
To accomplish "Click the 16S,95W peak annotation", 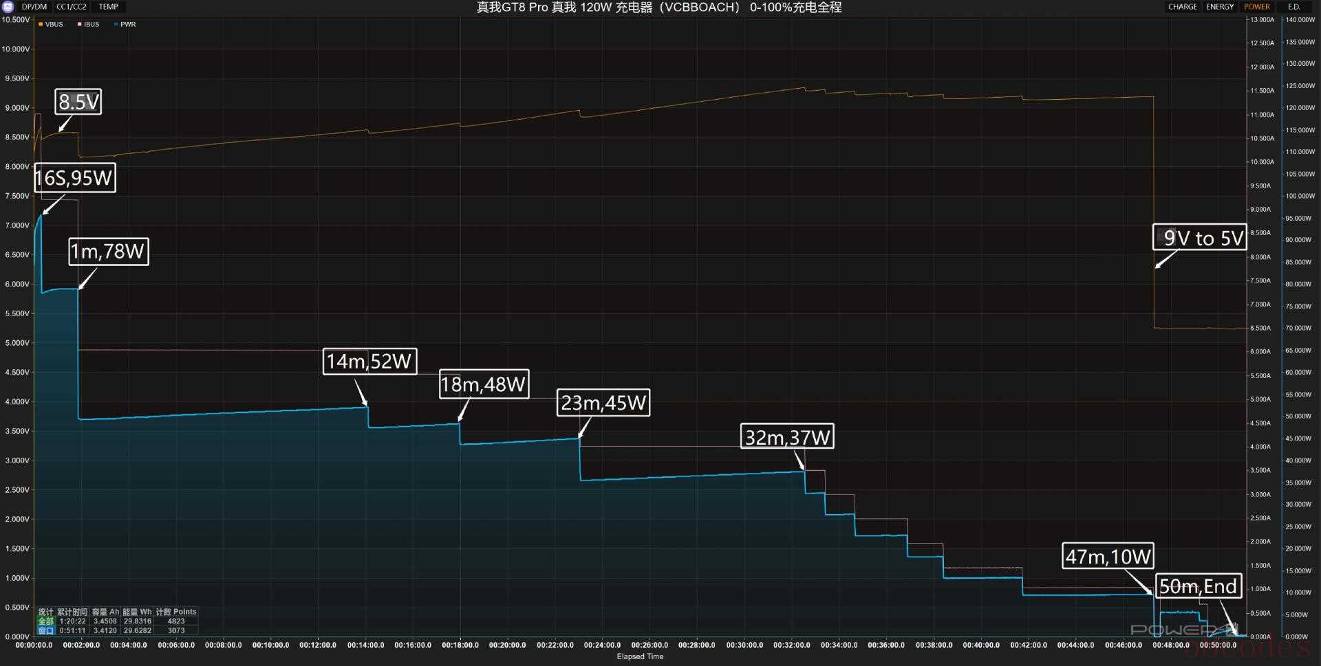I will click(74, 178).
